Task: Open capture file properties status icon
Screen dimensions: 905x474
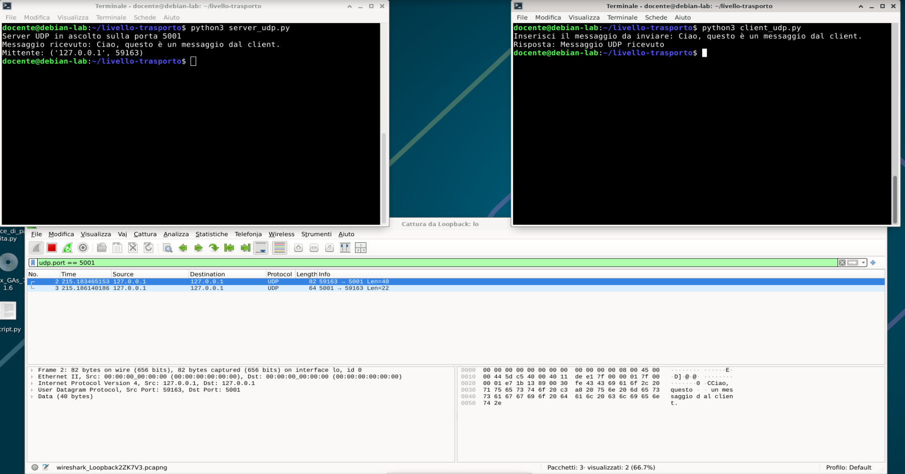Action: tap(46, 467)
